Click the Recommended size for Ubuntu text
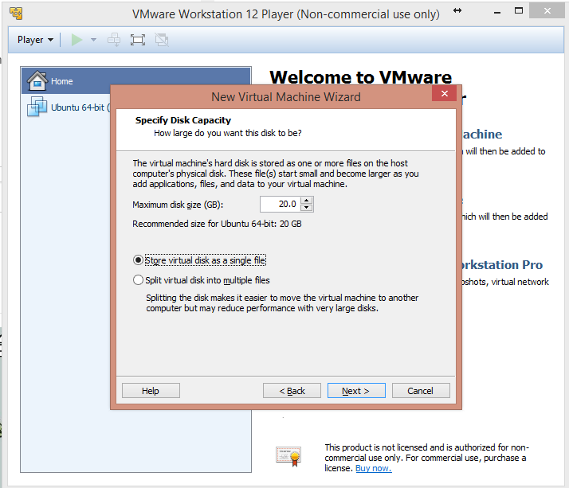The height and width of the screenshot is (488, 569). click(217, 224)
